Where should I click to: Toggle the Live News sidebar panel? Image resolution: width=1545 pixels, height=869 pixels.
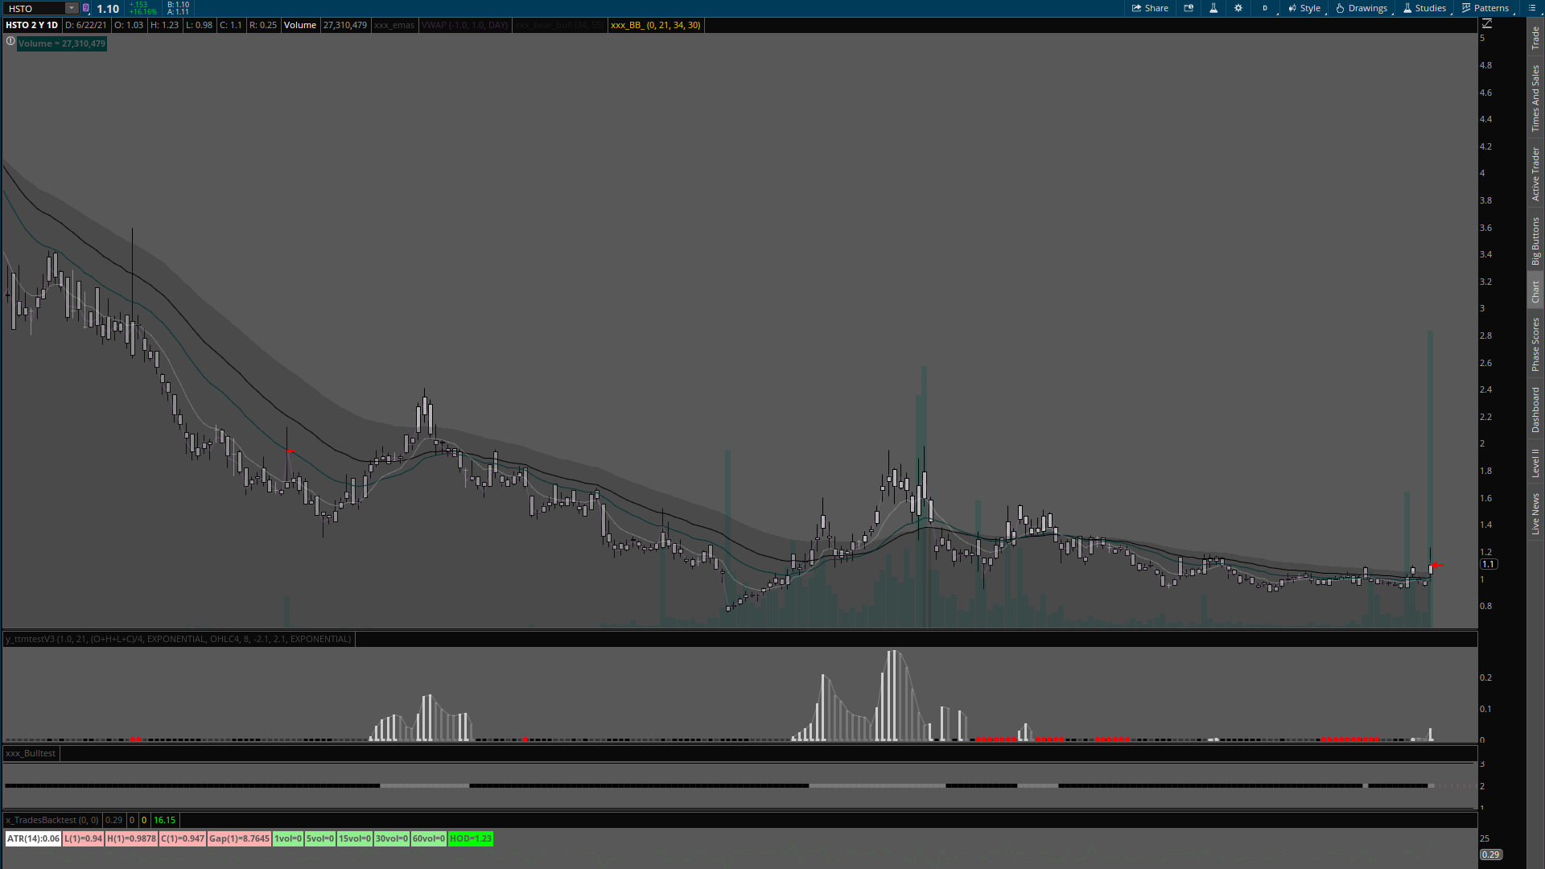click(1535, 514)
